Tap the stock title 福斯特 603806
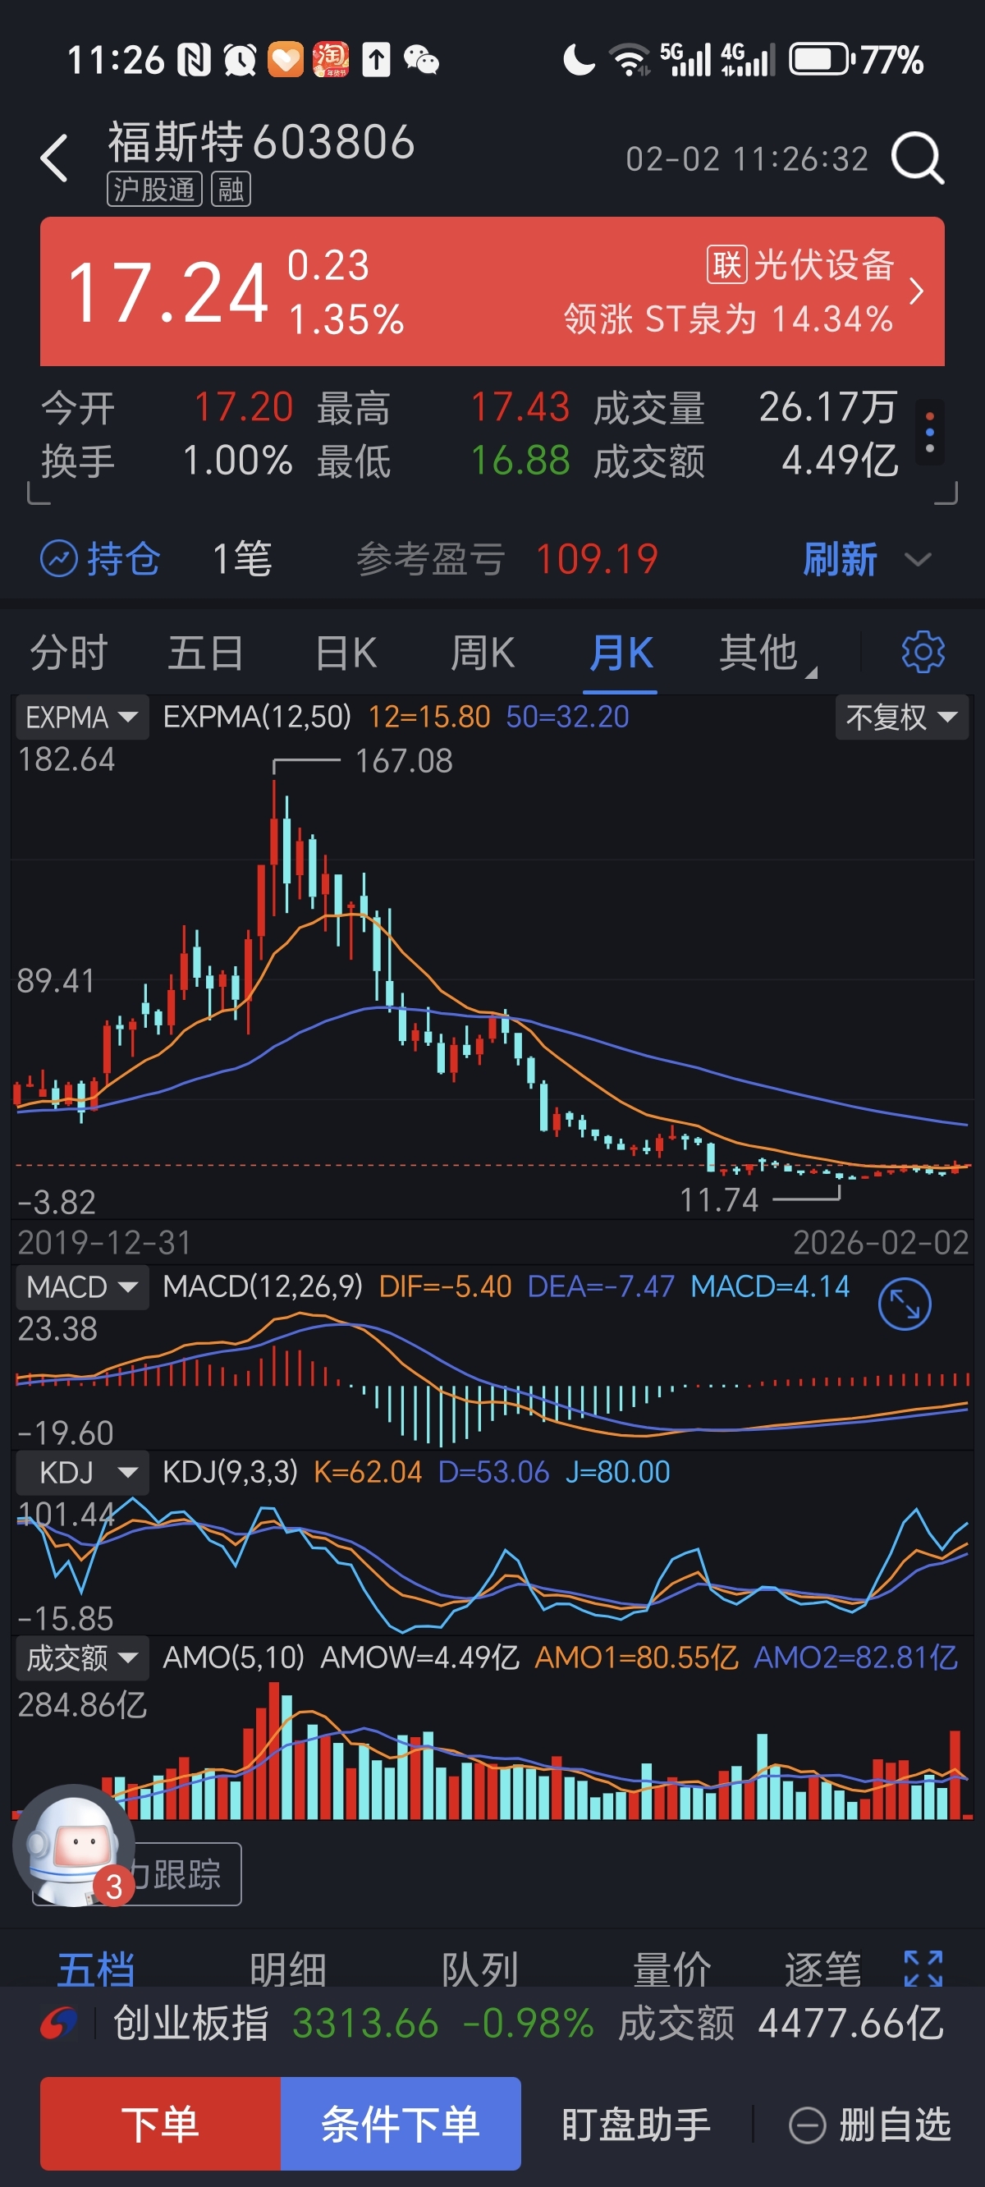 tap(262, 141)
